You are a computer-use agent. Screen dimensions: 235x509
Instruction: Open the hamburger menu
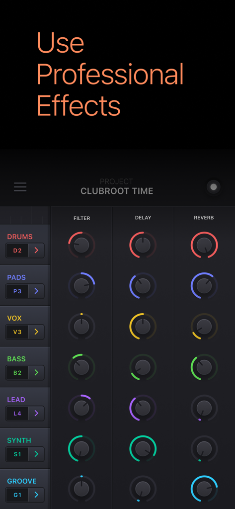[x=20, y=187]
